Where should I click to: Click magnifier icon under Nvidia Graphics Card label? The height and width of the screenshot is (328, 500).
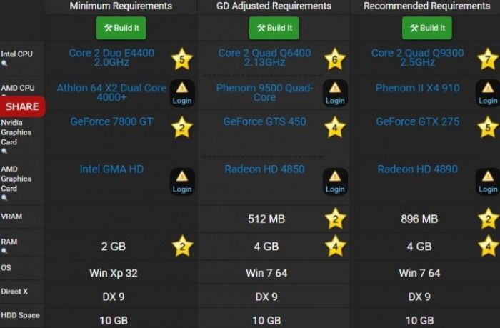pos(4,151)
